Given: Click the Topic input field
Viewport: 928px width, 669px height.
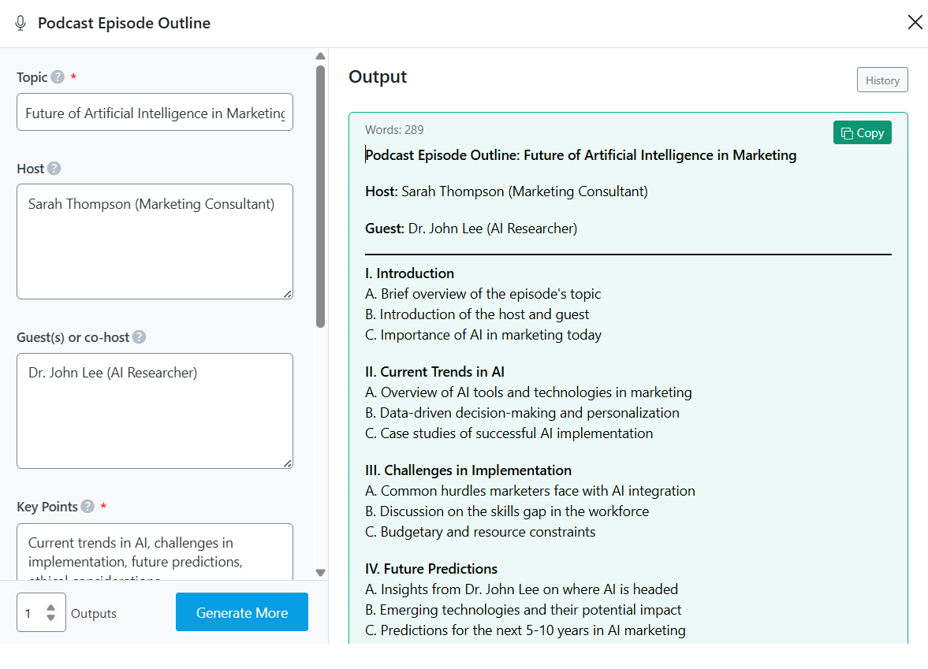Looking at the screenshot, I should [155, 113].
